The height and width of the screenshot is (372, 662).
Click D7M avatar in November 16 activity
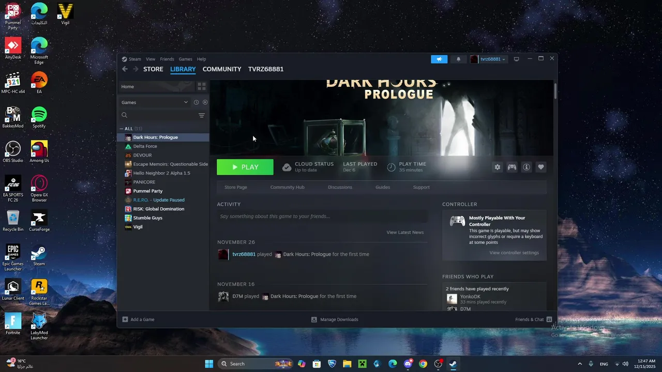point(223,297)
